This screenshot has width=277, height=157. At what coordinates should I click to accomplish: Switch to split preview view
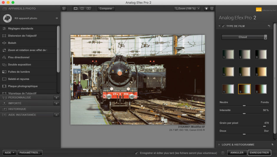(x=82, y=9)
